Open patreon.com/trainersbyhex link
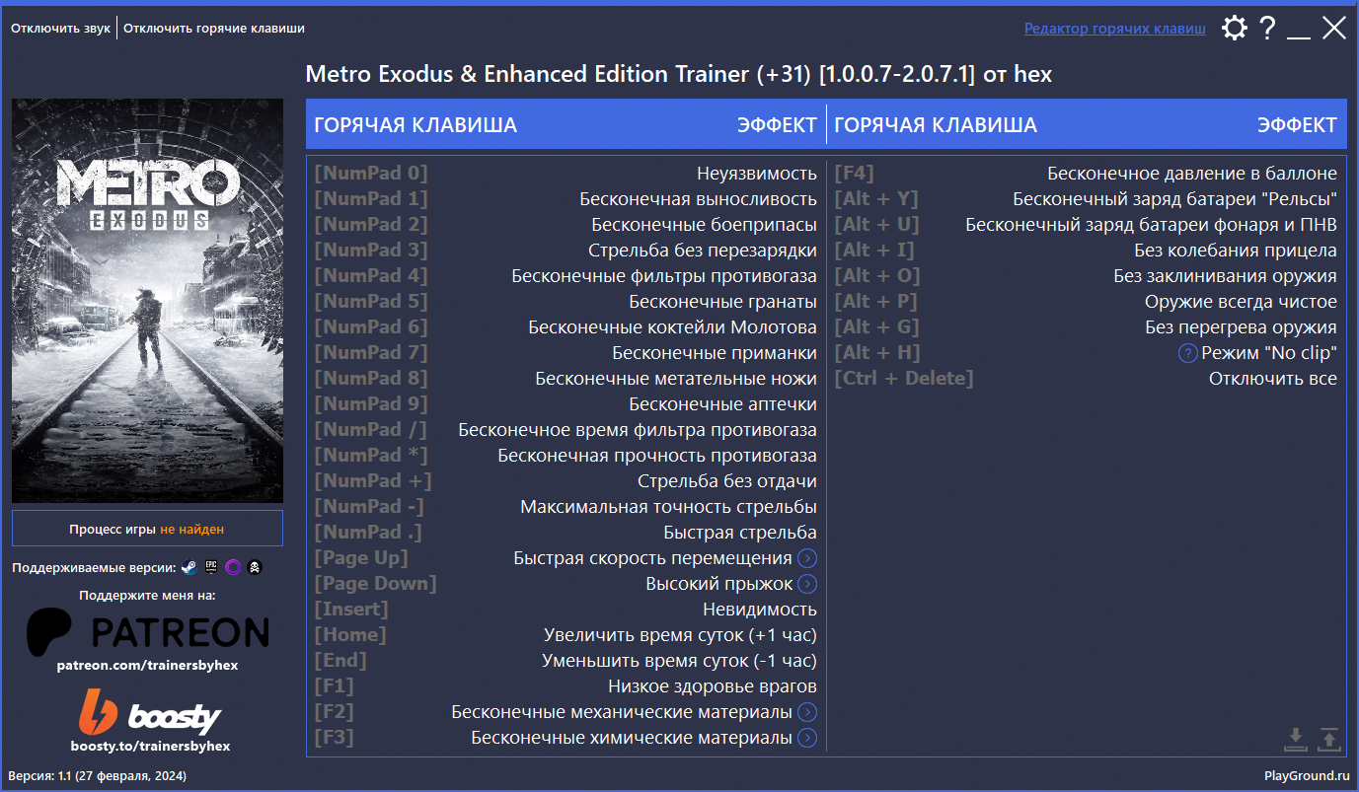1359x792 pixels. coord(147,666)
